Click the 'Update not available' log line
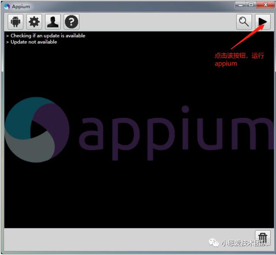Viewport: 276px width, 255px height. [x=34, y=42]
